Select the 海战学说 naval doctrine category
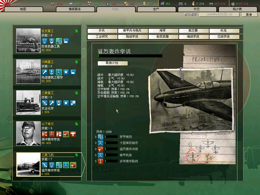This screenshot has height=195, width=260. pyautogui.click(x=194, y=37)
